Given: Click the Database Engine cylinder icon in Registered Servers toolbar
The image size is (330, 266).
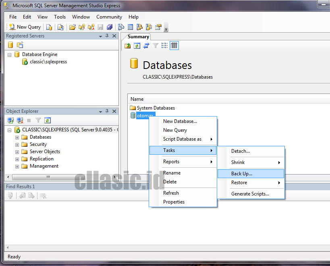Looking at the screenshot, I should coord(10,45).
